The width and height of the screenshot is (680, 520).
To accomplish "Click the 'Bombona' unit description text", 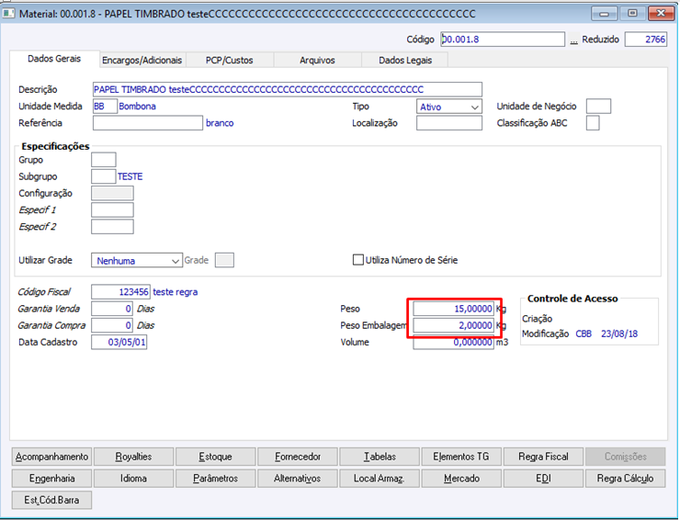I will 137,107.
